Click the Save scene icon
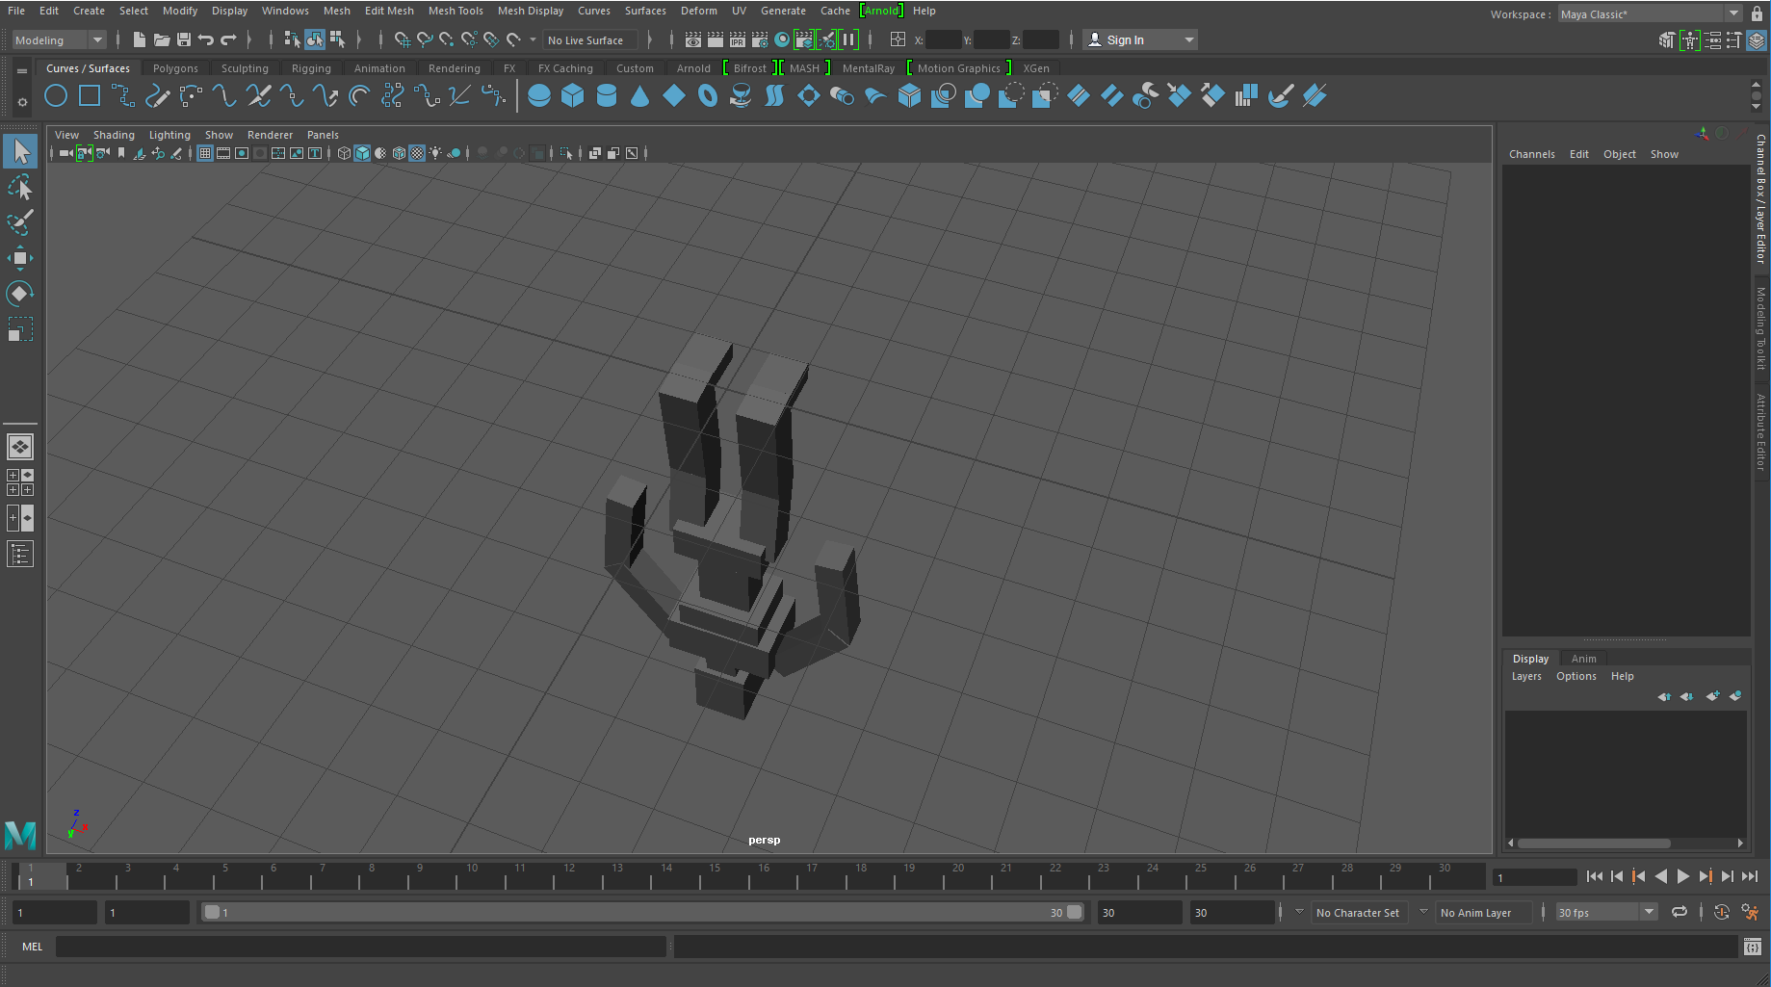The width and height of the screenshot is (1771, 987). click(183, 39)
